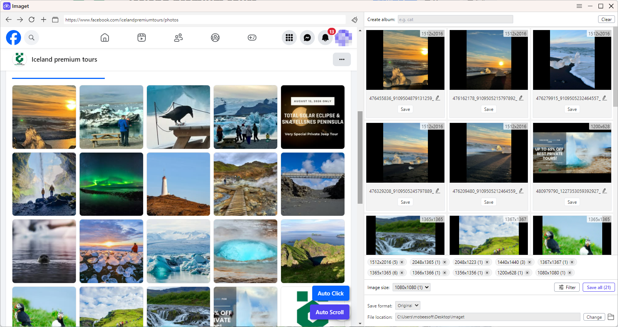This screenshot has width=618, height=327.
Task: Go forward using the forward arrow
Action: pos(20,20)
